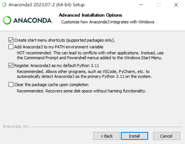Click the Customize how Anaconda3 integrates subtitle

point(108,22)
